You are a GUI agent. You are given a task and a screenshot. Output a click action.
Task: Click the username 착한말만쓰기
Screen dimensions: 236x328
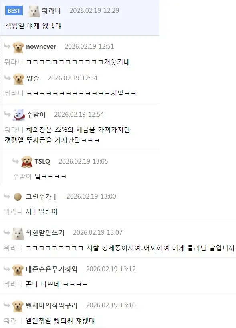(45, 233)
